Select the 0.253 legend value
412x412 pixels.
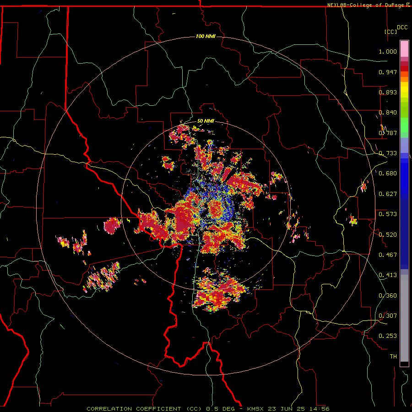388,336
